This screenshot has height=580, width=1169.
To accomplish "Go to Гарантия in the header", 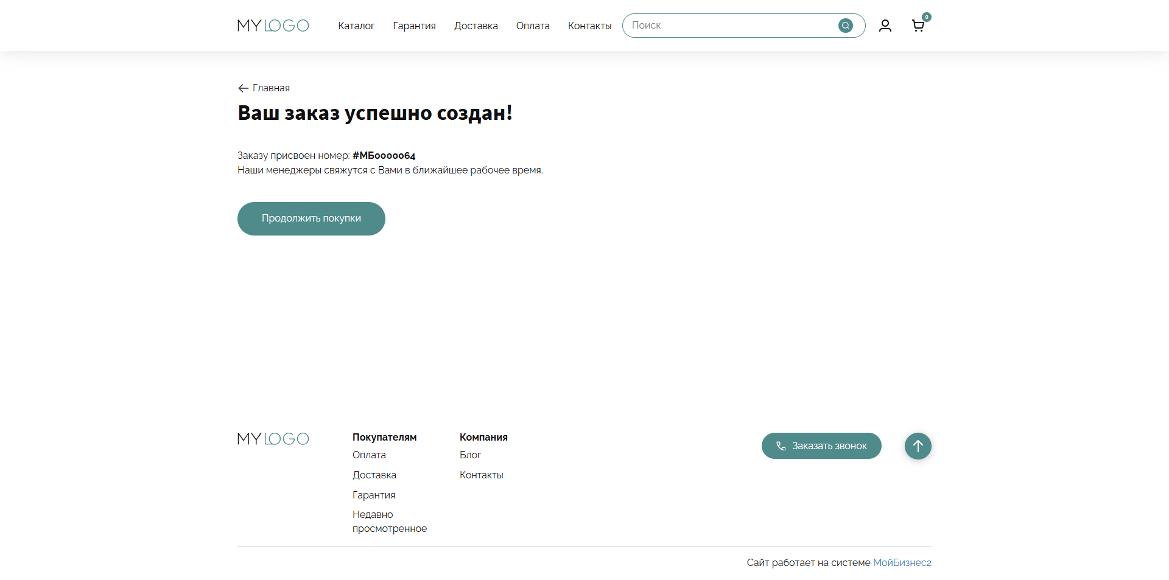I will (414, 26).
